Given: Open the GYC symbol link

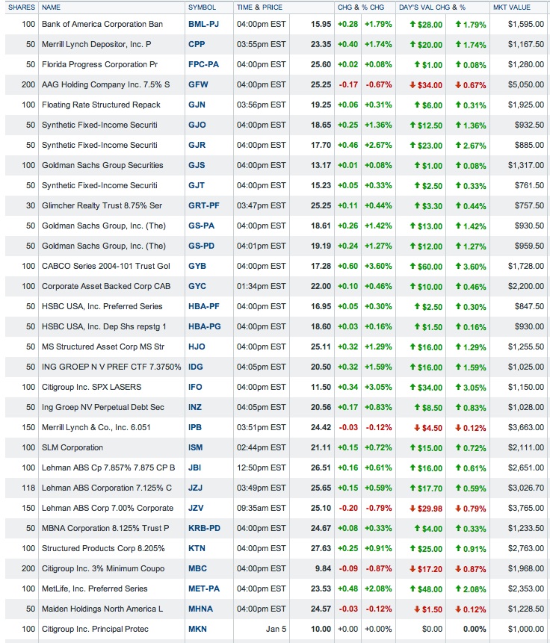Looking at the screenshot, I should (x=197, y=286).
